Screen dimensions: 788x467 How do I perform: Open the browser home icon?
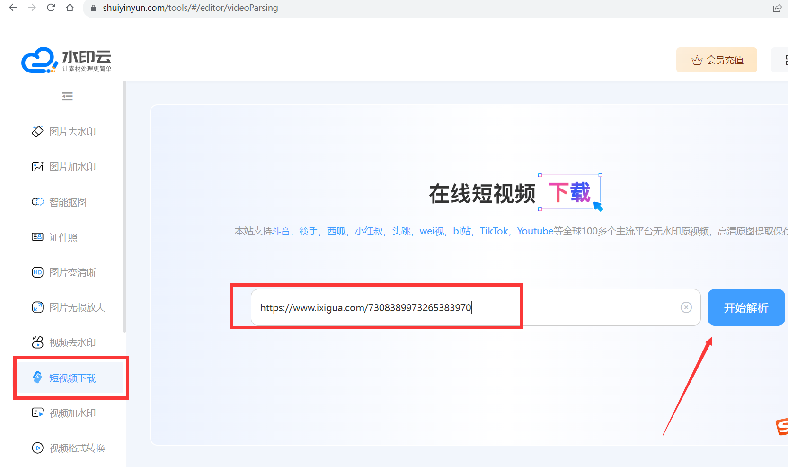pyautogui.click(x=70, y=8)
